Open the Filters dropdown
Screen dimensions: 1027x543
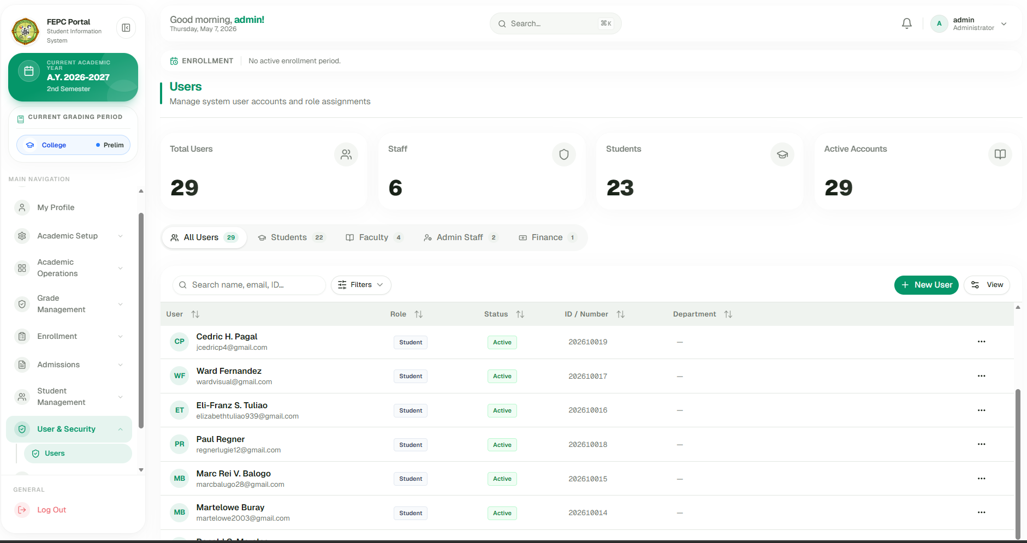pyautogui.click(x=361, y=285)
